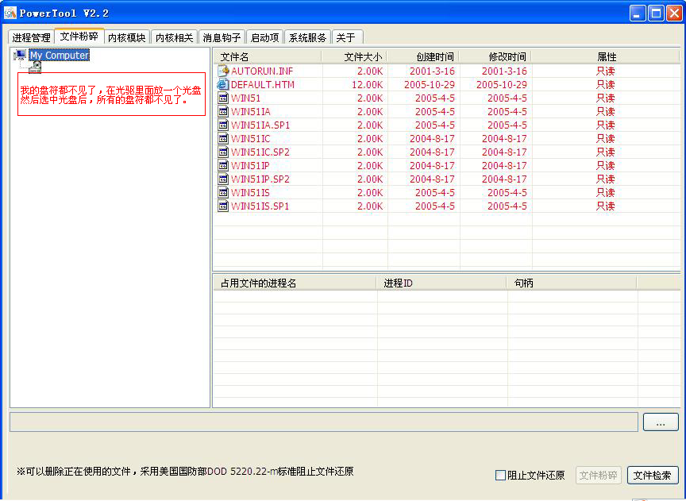The height and width of the screenshot is (501, 686).
Task: Open the 关于 tab
Action: click(346, 37)
